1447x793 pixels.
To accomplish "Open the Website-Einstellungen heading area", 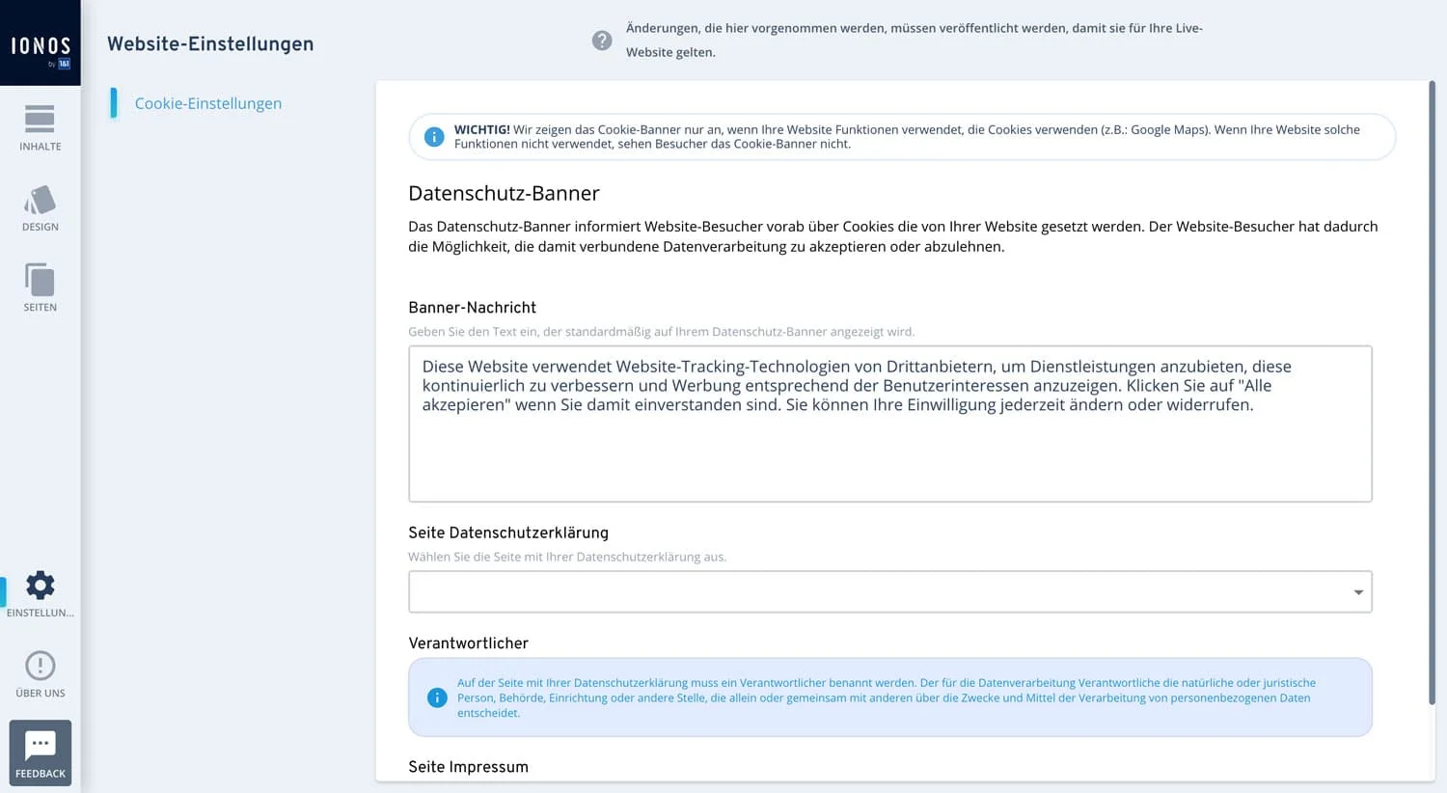I will 210,43.
